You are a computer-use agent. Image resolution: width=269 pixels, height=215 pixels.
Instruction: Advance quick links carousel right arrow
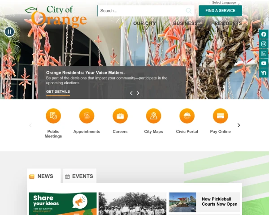click(x=239, y=125)
